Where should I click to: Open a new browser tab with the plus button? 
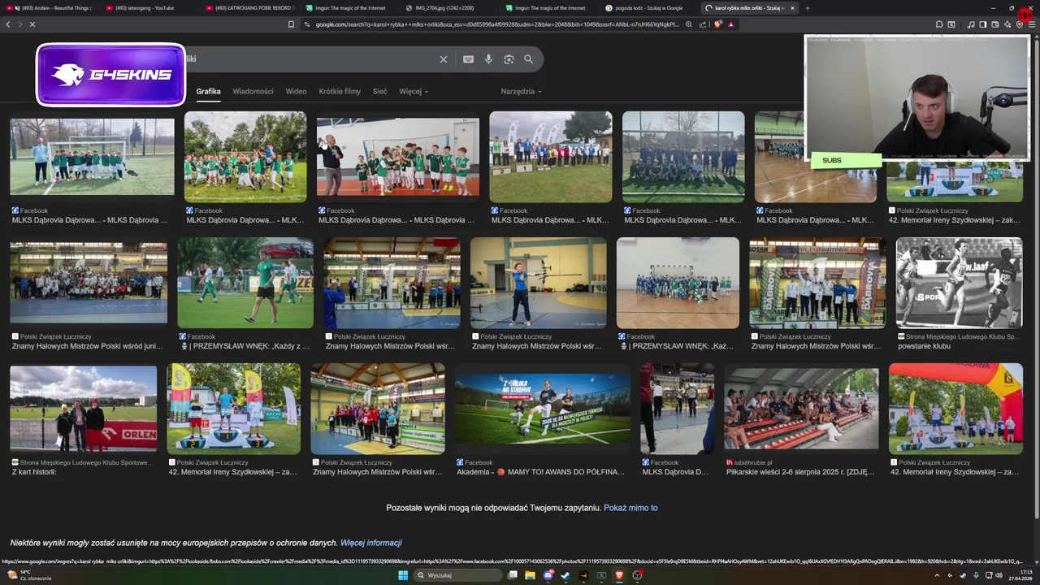click(x=807, y=8)
